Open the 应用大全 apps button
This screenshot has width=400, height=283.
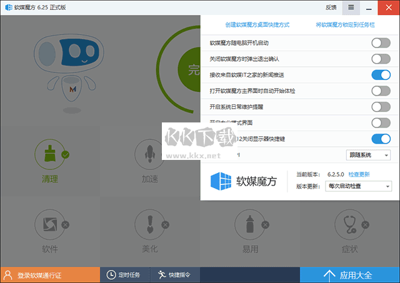pyautogui.click(x=350, y=275)
